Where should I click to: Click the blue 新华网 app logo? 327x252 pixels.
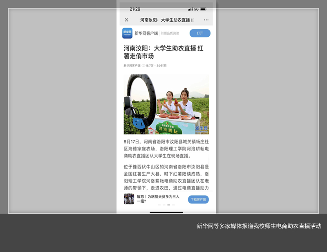[x=127, y=33]
